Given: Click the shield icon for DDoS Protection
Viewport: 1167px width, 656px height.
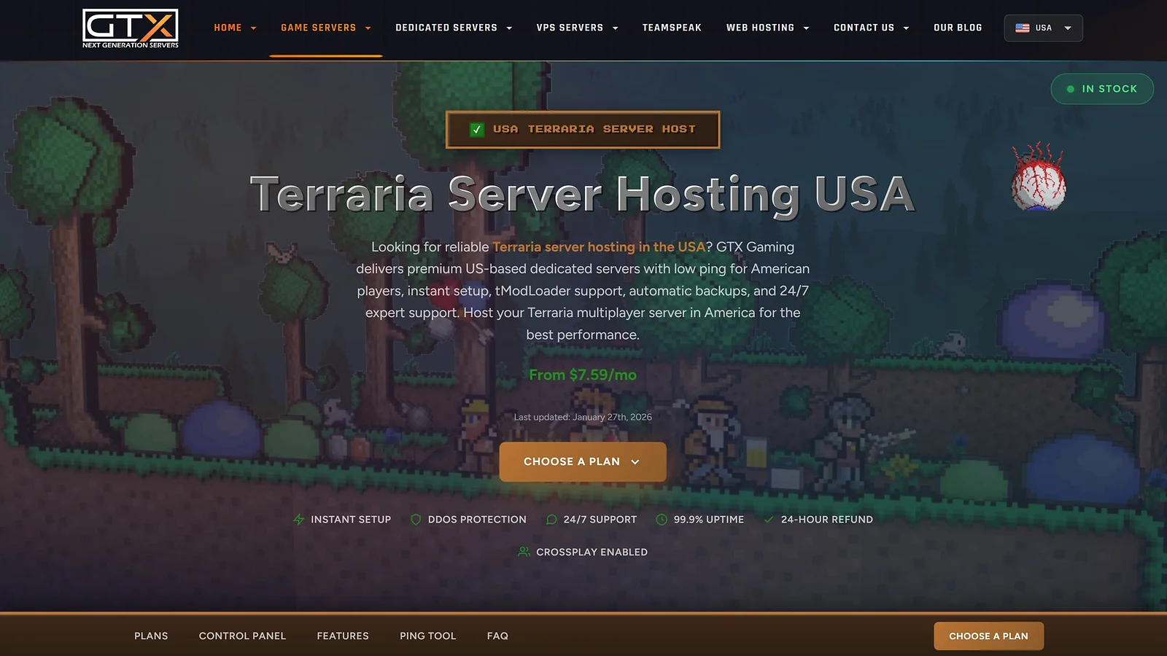Looking at the screenshot, I should (x=416, y=520).
